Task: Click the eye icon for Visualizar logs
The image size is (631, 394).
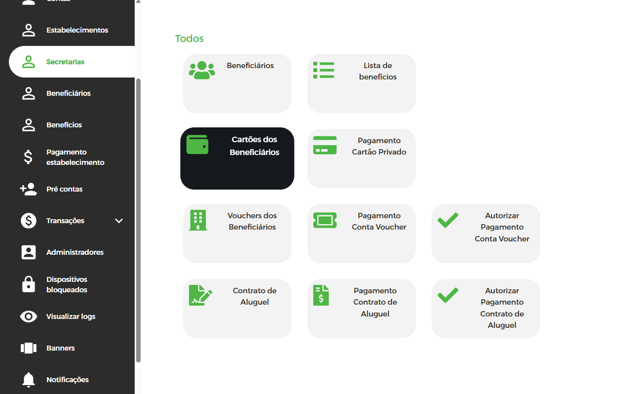Action: pyautogui.click(x=29, y=316)
